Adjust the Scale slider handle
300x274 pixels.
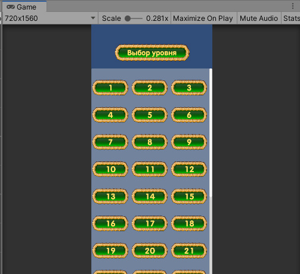(128, 18)
